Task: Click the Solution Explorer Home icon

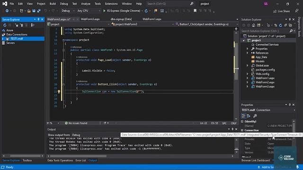Action: click(x=253, y=25)
